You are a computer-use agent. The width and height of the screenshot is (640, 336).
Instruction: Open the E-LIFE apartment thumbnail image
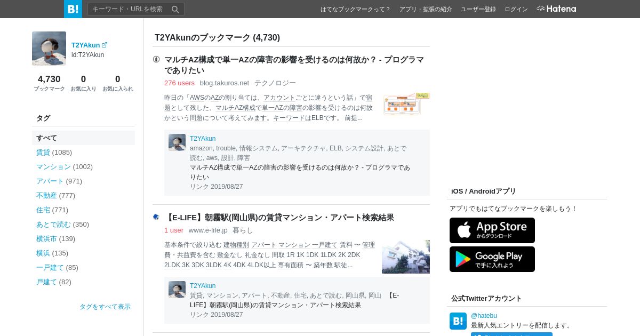406,257
